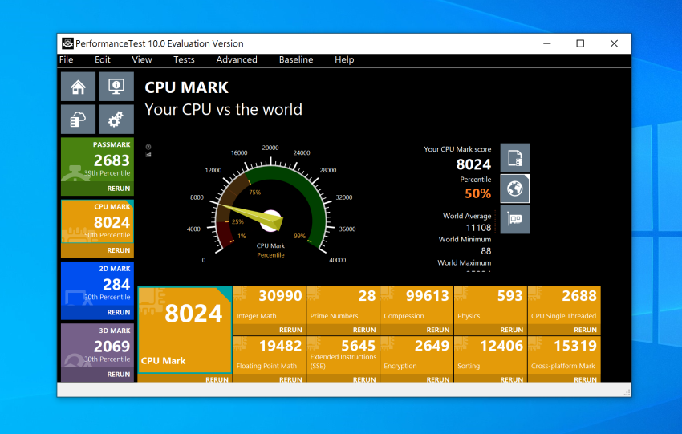The width and height of the screenshot is (682, 434).
Task: Rerun the 3D Mark test
Action: (118, 375)
